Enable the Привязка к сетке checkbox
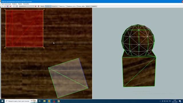 coord(66,6)
